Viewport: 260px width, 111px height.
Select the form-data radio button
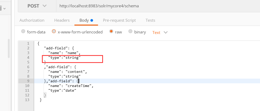point(23,31)
